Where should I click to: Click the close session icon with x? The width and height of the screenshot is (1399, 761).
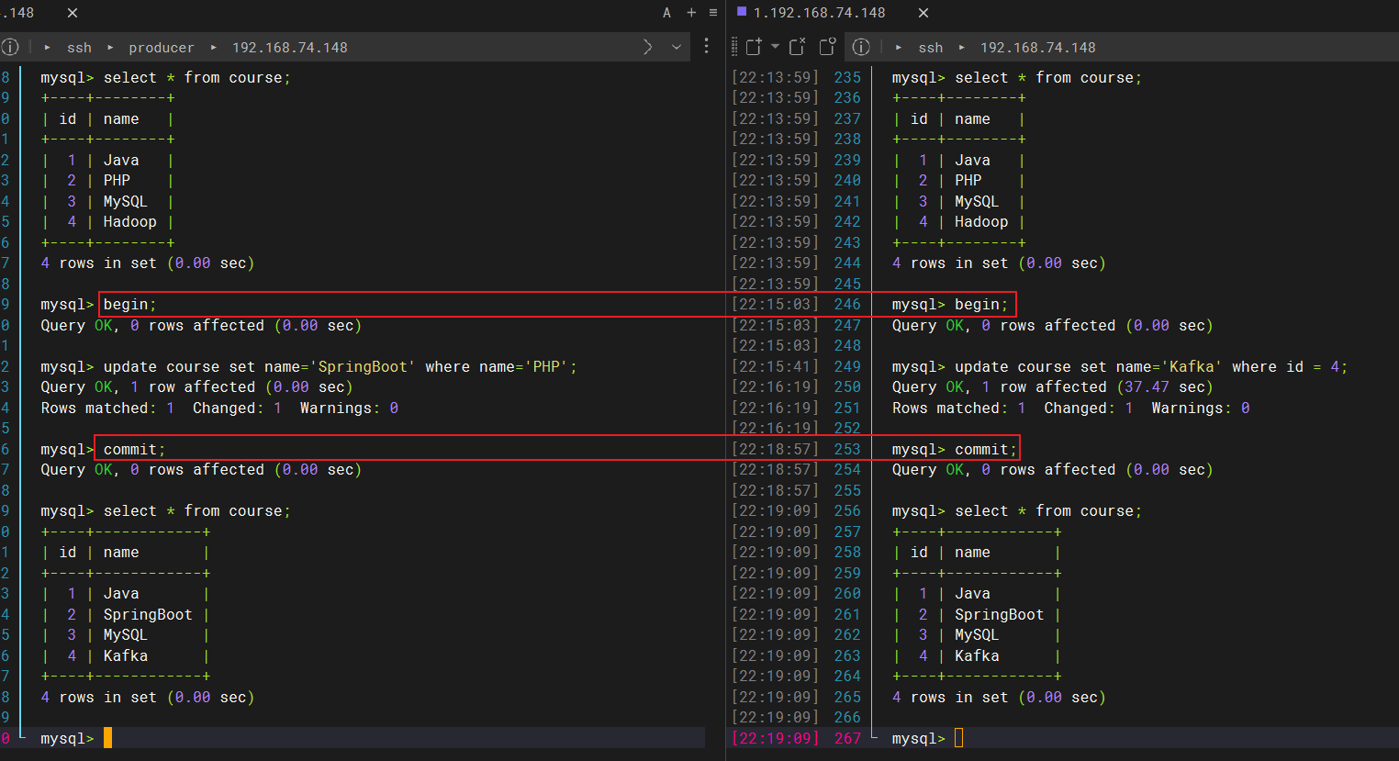point(797,47)
